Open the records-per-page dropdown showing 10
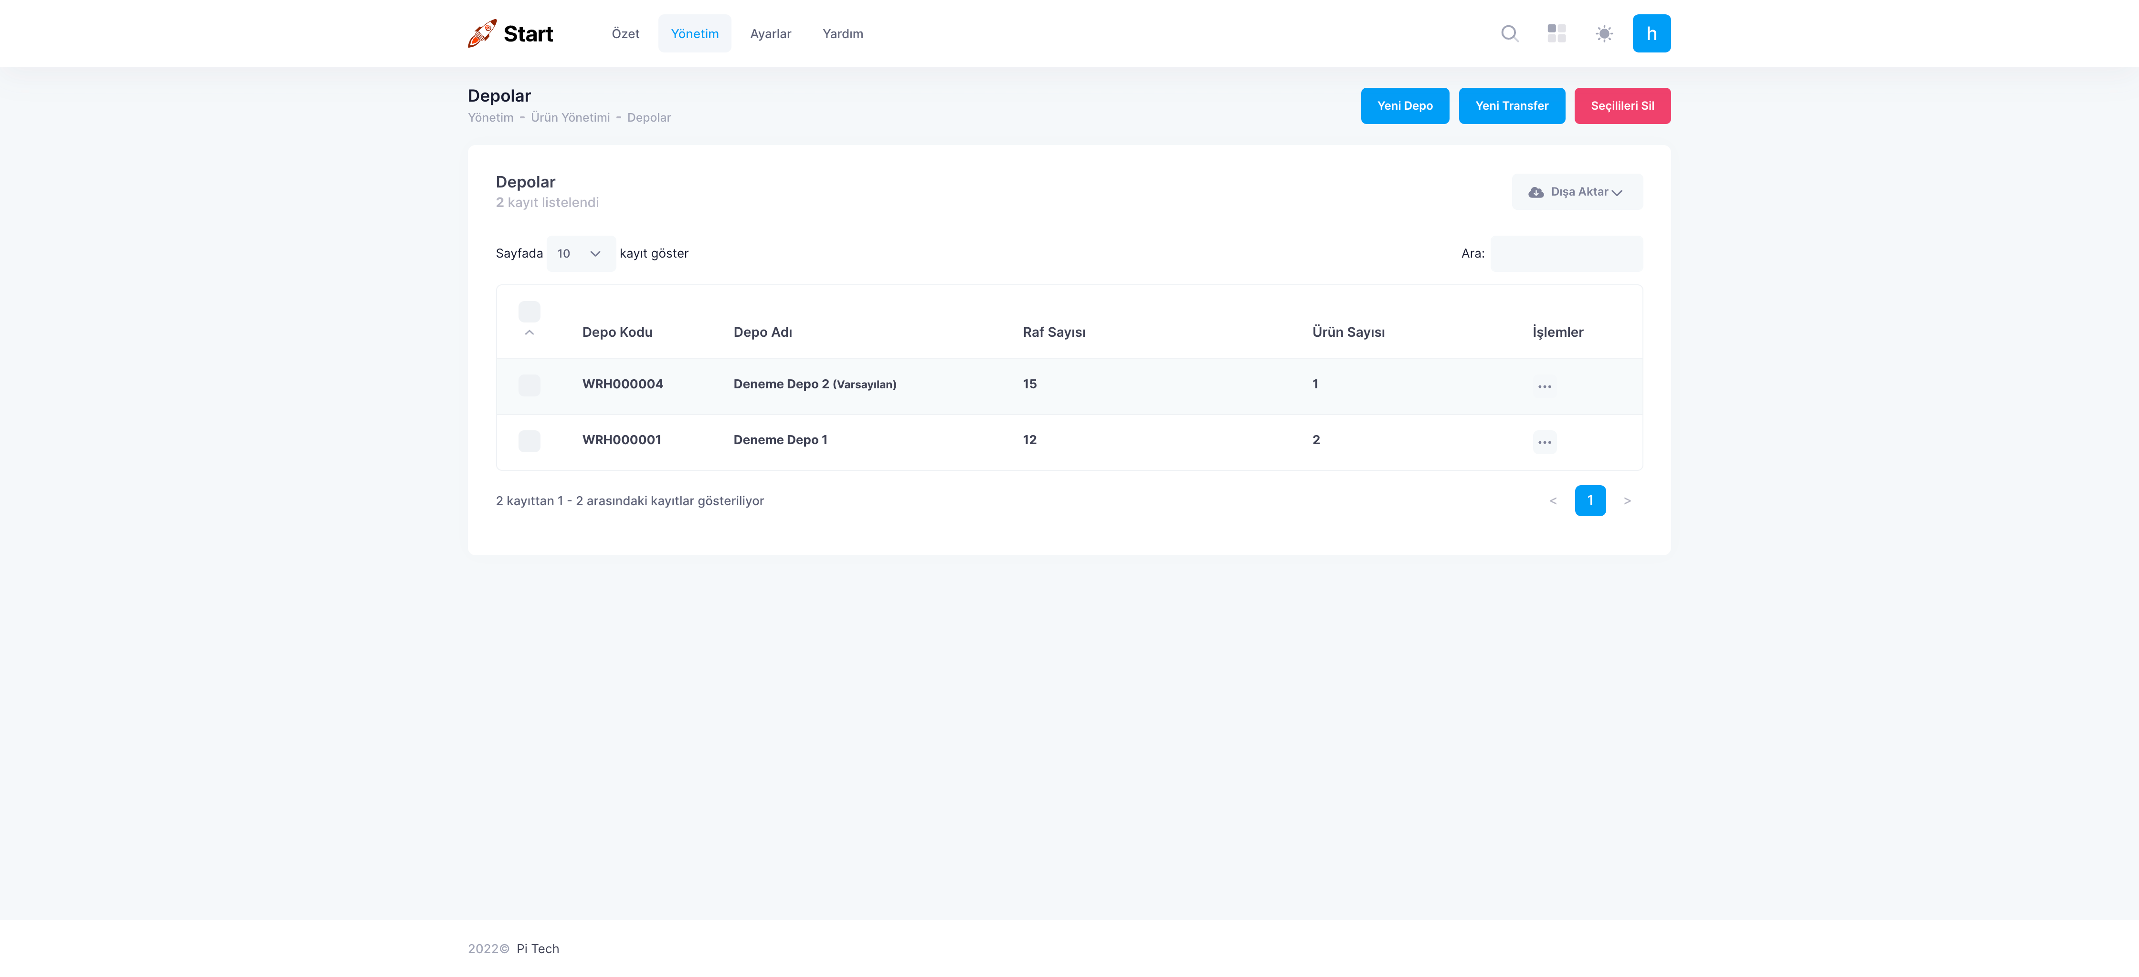 coord(580,254)
